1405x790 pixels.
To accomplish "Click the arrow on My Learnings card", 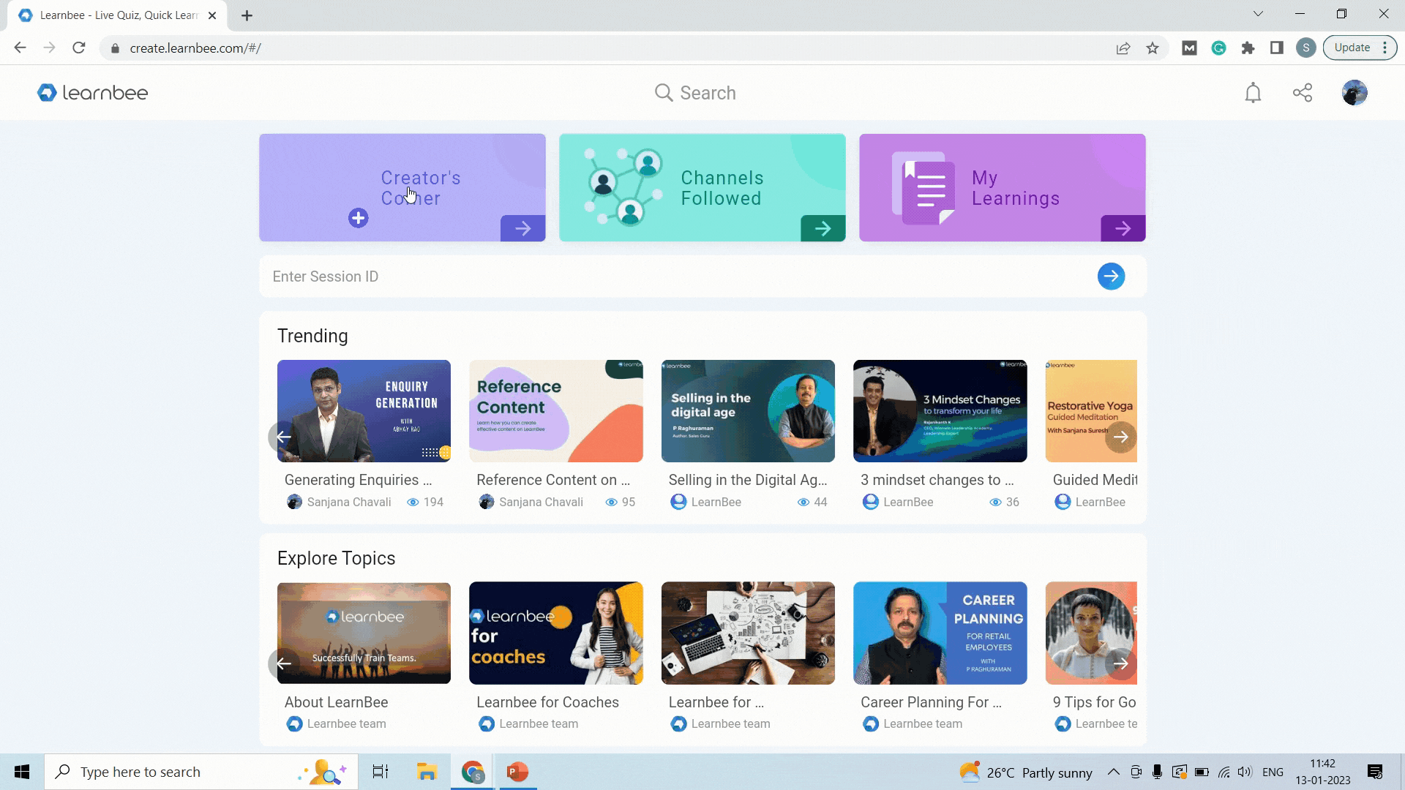I will pyautogui.click(x=1123, y=228).
